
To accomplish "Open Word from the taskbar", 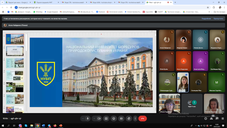I will click(x=43, y=126).
